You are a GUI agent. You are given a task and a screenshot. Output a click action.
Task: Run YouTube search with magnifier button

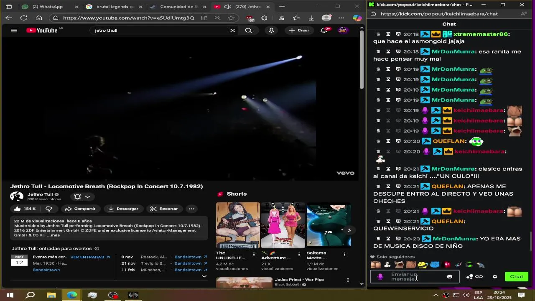[x=248, y=31]
